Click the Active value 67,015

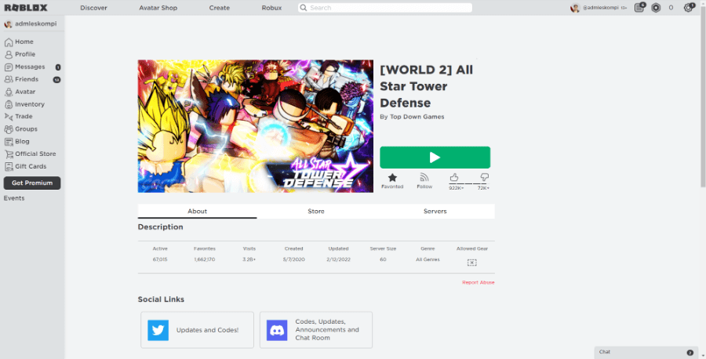point(160,259)
